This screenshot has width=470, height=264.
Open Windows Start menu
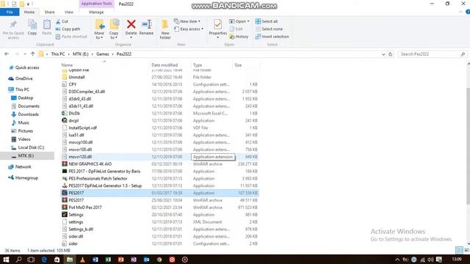(6, 260)
